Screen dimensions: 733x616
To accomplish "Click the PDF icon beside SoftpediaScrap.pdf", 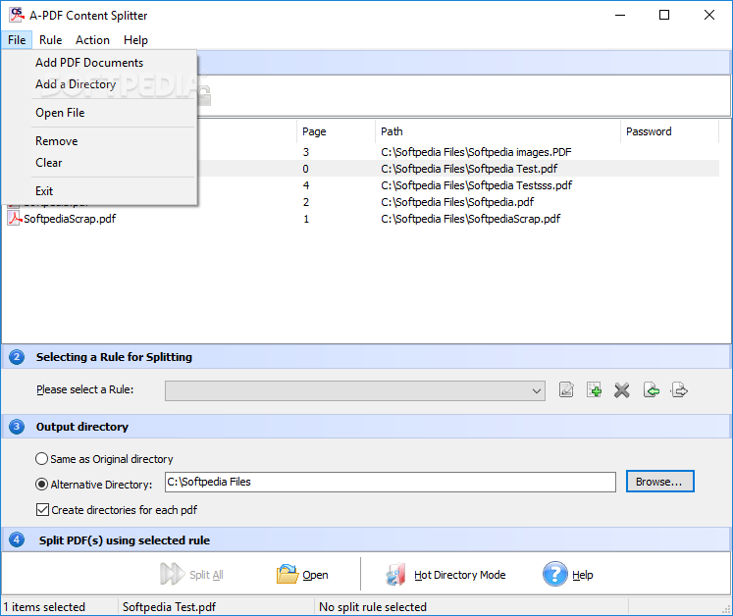I will (14, 219).
